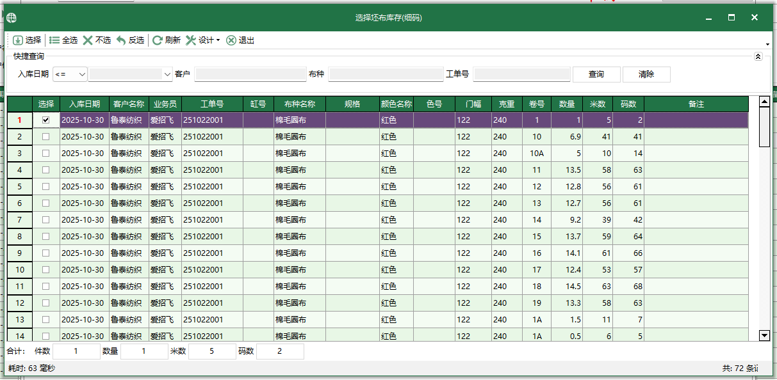Click the scrollbar down arrow on the right

pyautogui.click(x=764, y=335)
